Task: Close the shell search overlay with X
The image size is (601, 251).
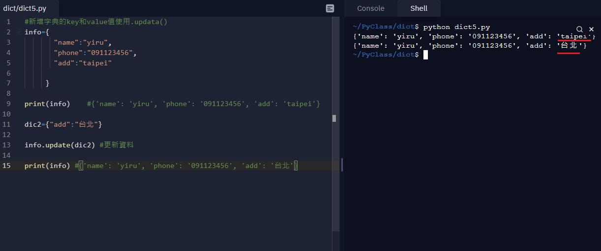Action: [x=591, y=29]
